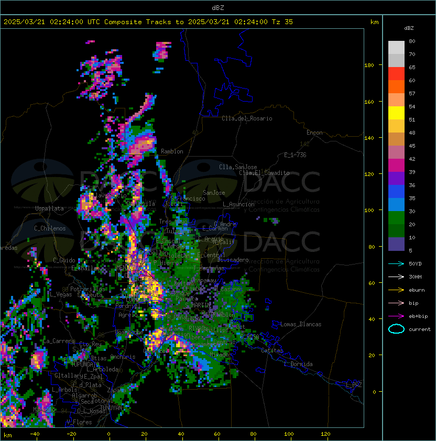Viewport: 436px width, 441px height.
Task: Click the 'current' legend label
Action: tap(420, 329)
